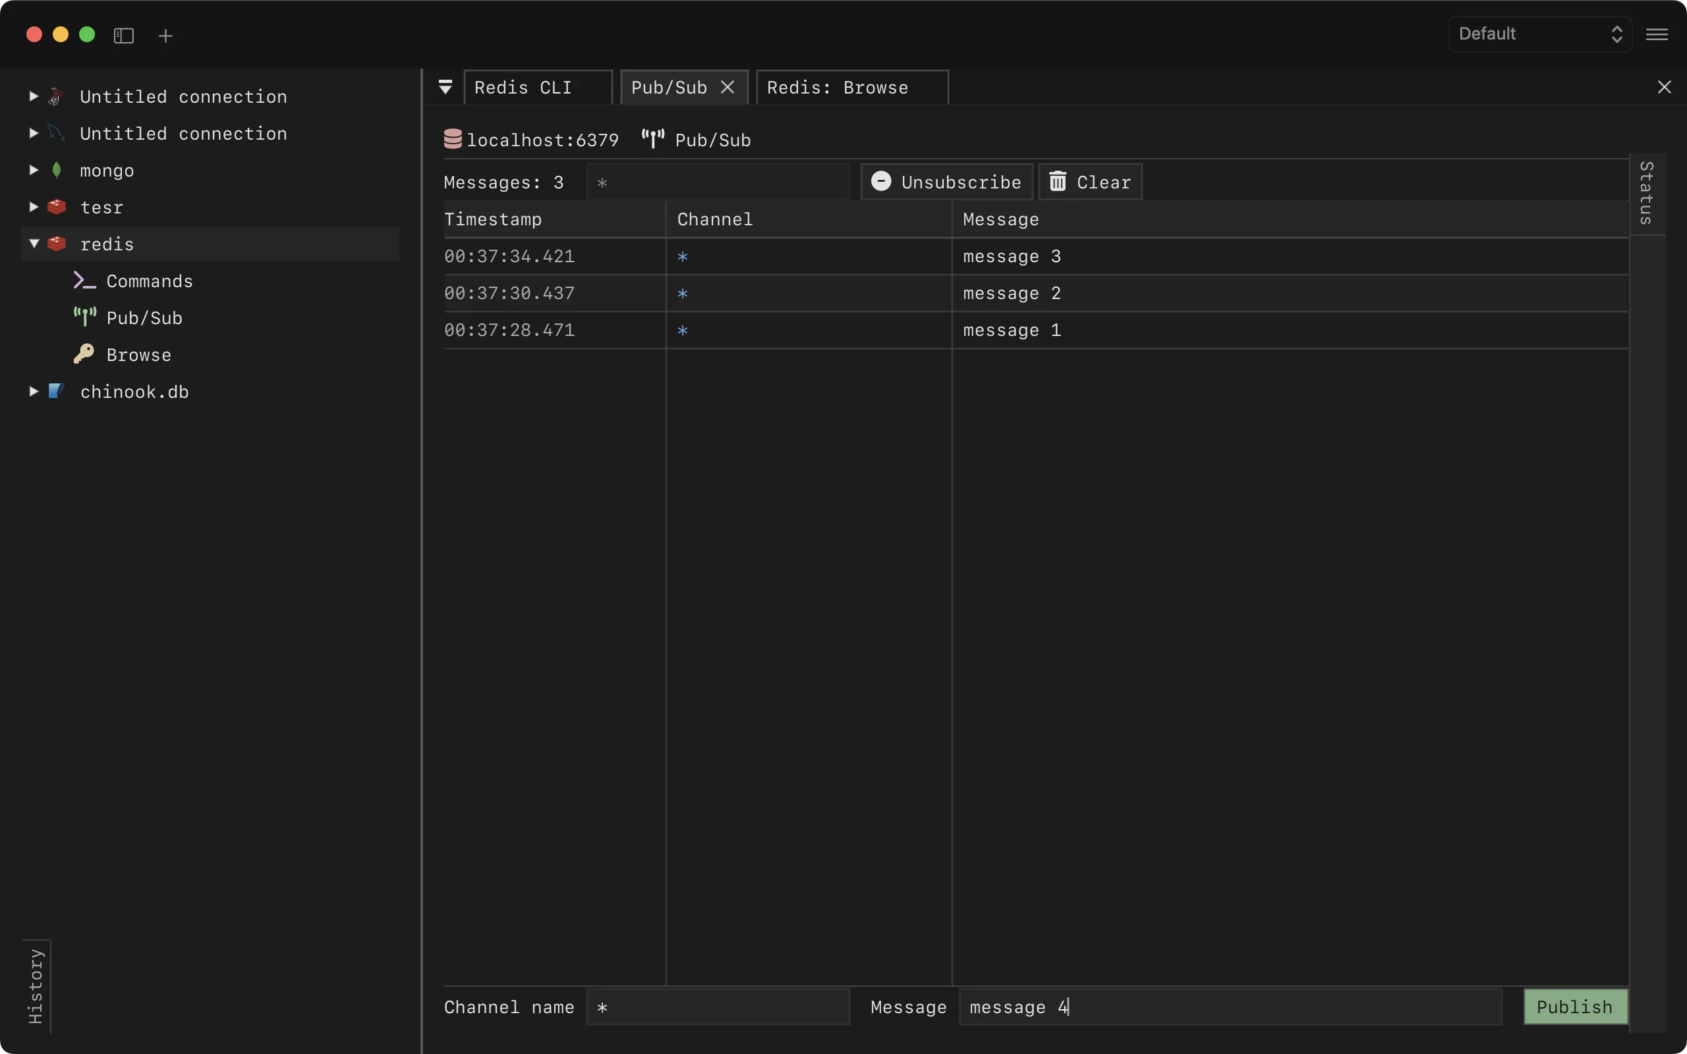Screen dimensions: 1687x1054
Task: Switch to the Redis CLI tab
Action: pyautogui.click(x=522, y=86)
